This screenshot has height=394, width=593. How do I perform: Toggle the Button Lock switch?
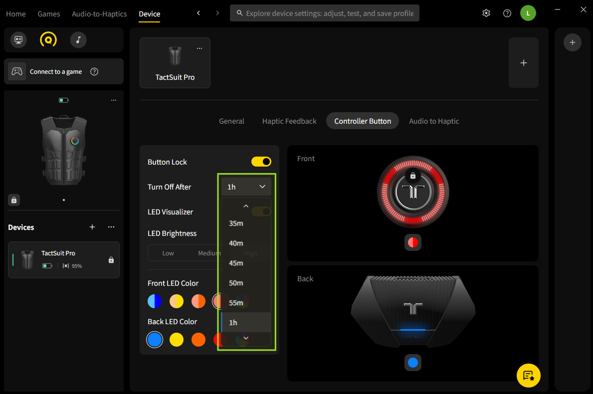261,162
